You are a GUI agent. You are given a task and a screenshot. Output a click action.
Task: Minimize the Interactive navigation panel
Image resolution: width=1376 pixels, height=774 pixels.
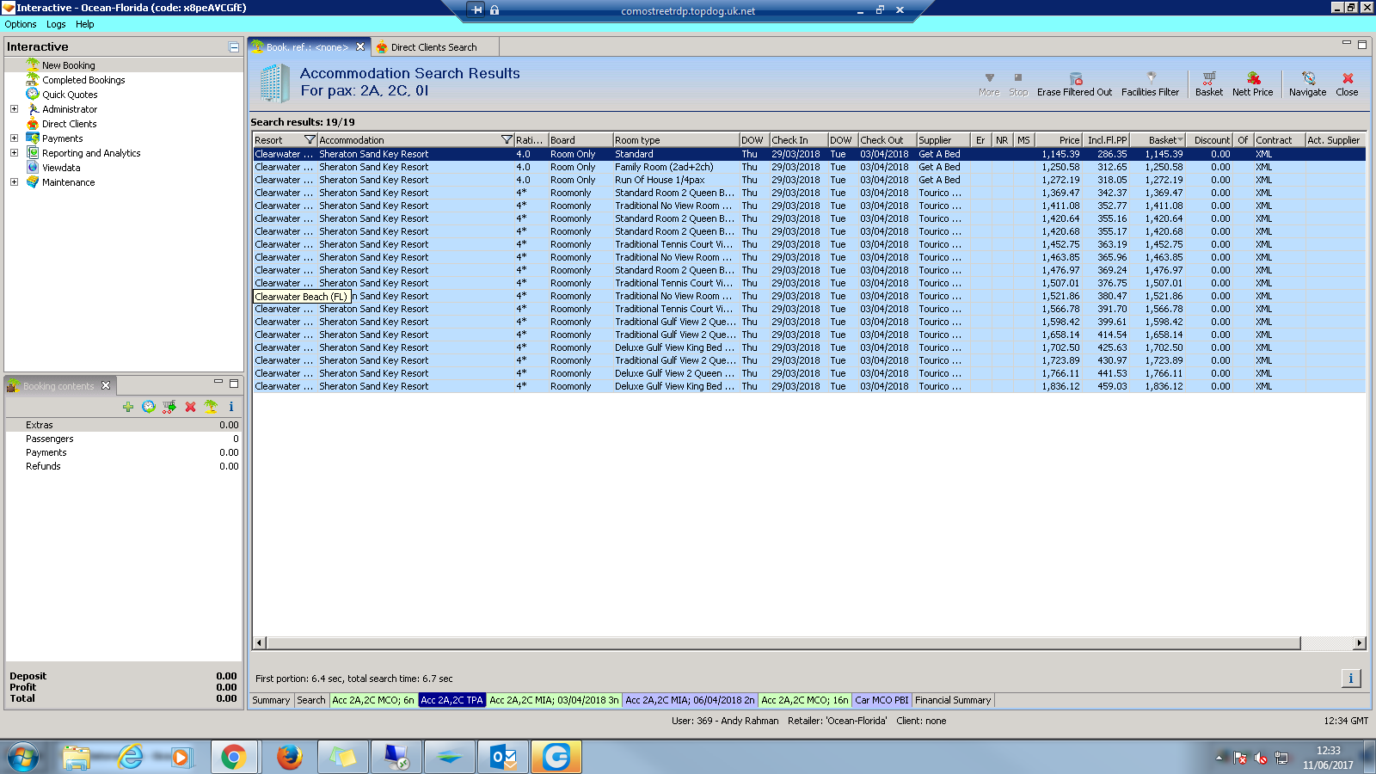[234, 47]
